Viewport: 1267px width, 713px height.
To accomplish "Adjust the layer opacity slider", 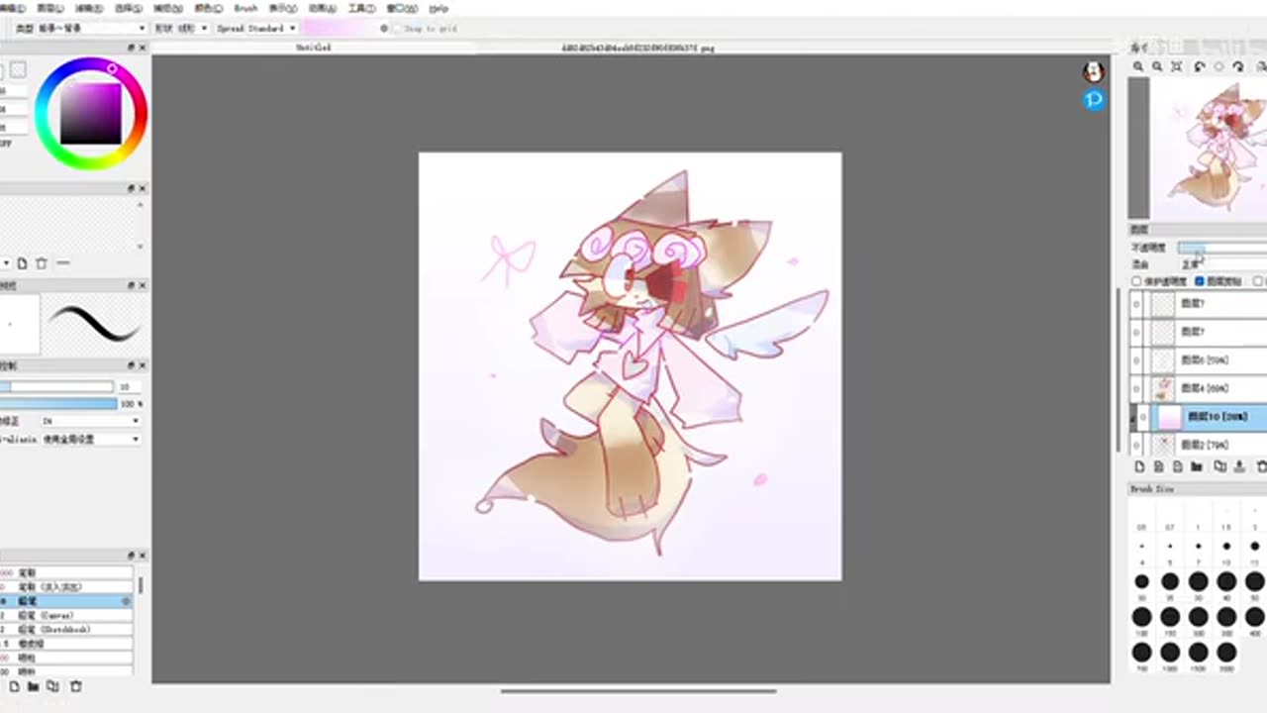I will [1222, 248].
